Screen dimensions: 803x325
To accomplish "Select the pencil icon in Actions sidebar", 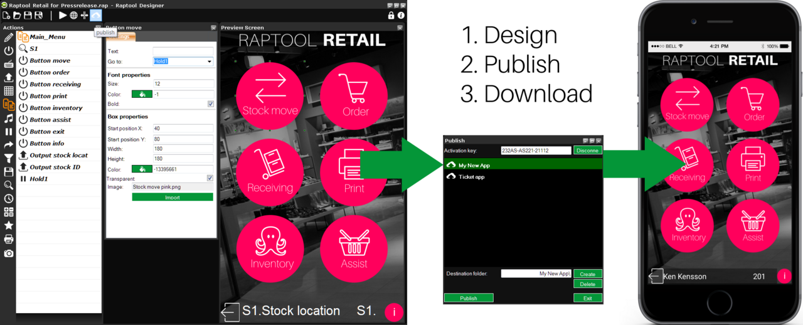I will point(9,38).
